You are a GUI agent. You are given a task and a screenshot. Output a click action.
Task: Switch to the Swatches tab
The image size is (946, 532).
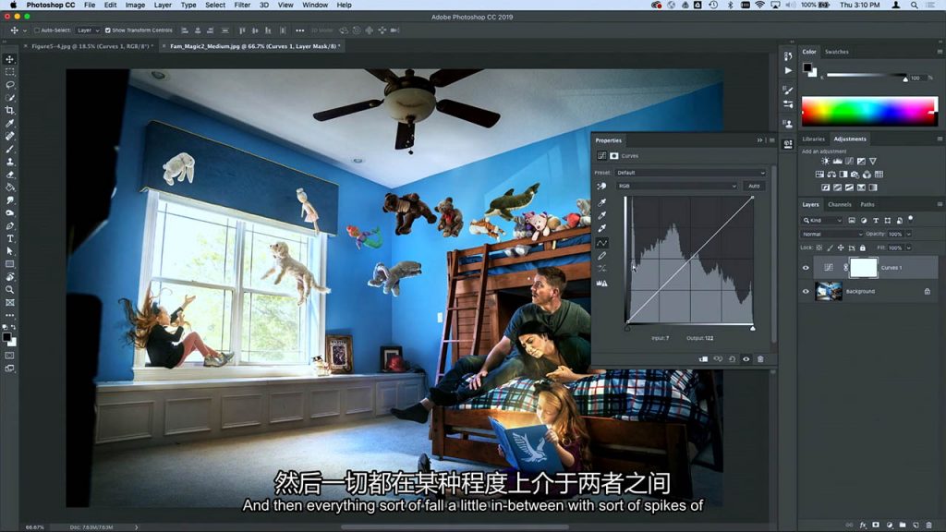tap(836, 52)
